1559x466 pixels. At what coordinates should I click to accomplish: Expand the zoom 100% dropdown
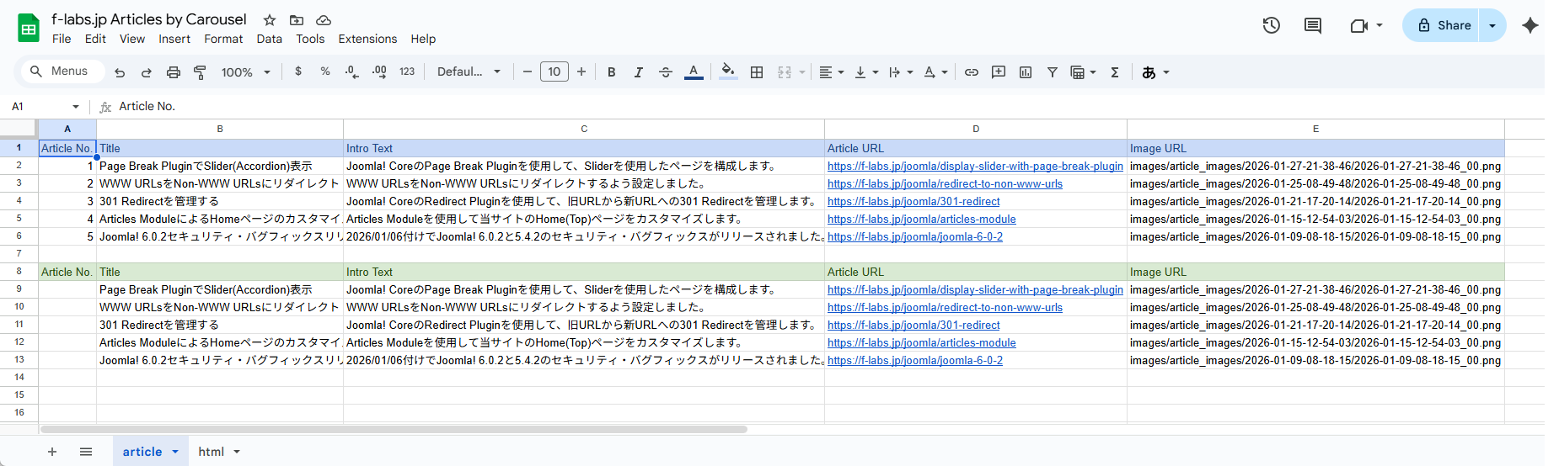pos(245,72)
